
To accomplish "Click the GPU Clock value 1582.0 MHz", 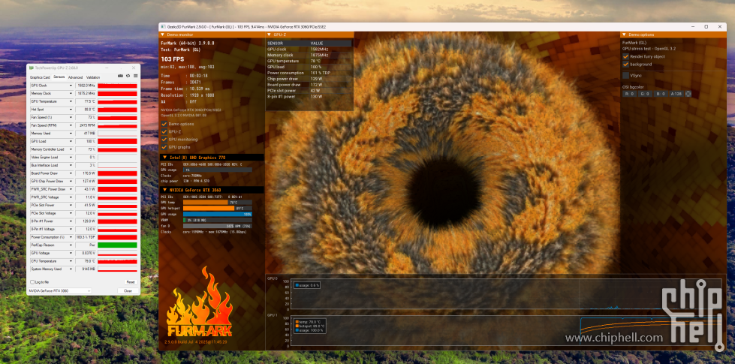I will click(x=86, y=86).
